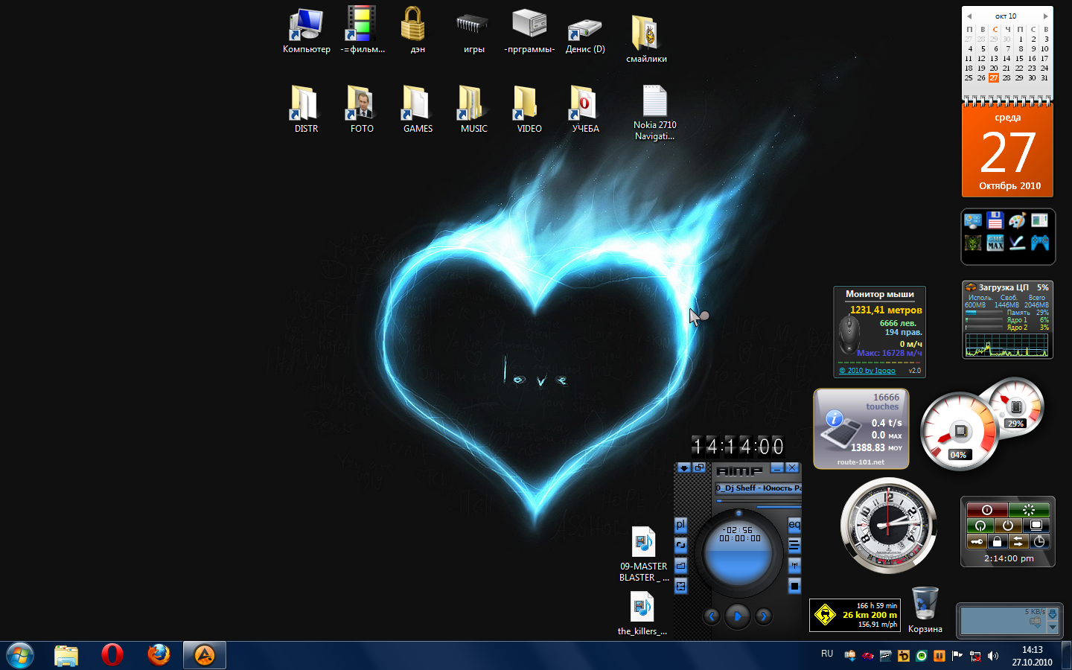
Task: Open the AIMP main menu arrow
Action: point(684,468)
